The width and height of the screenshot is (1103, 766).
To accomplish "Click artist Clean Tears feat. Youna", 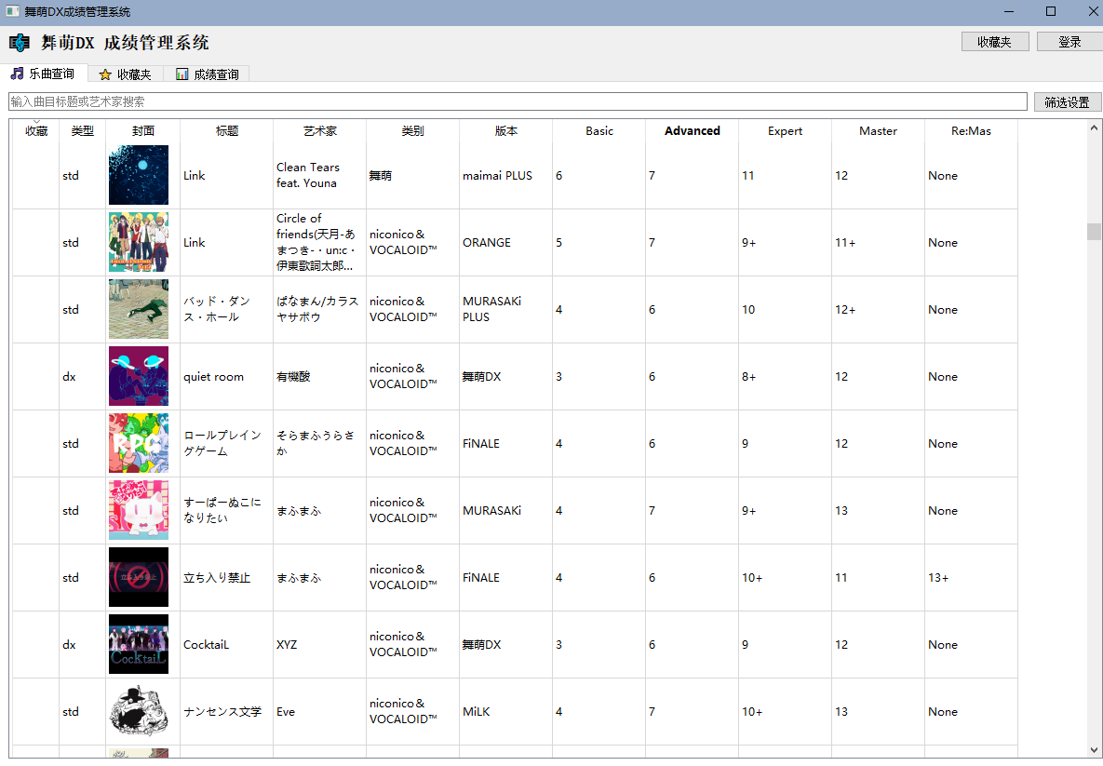I will click(319, 175).
